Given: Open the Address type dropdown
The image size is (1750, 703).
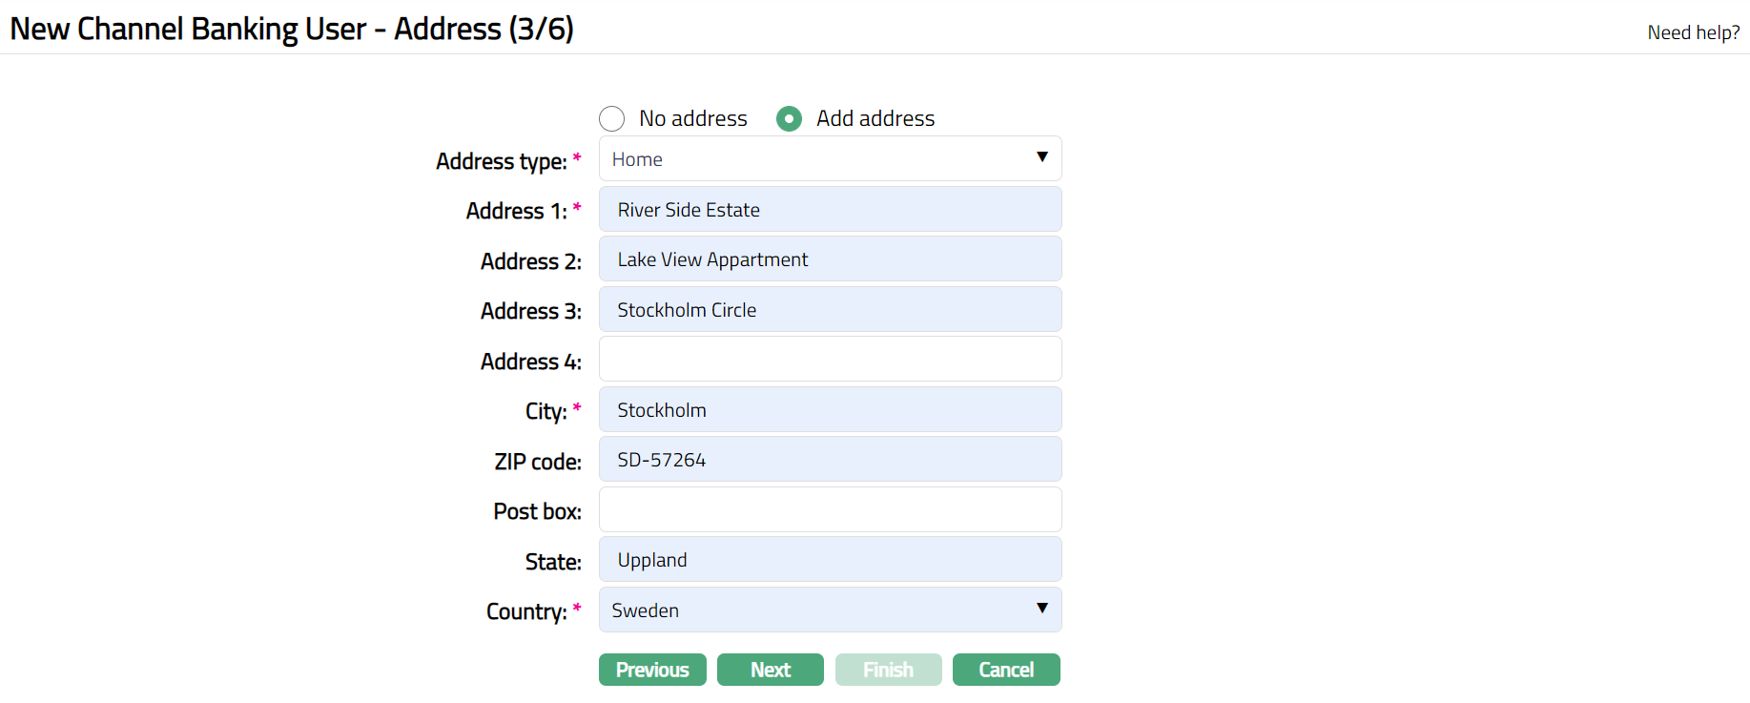Looking at the screenshot, I should 829,159.
